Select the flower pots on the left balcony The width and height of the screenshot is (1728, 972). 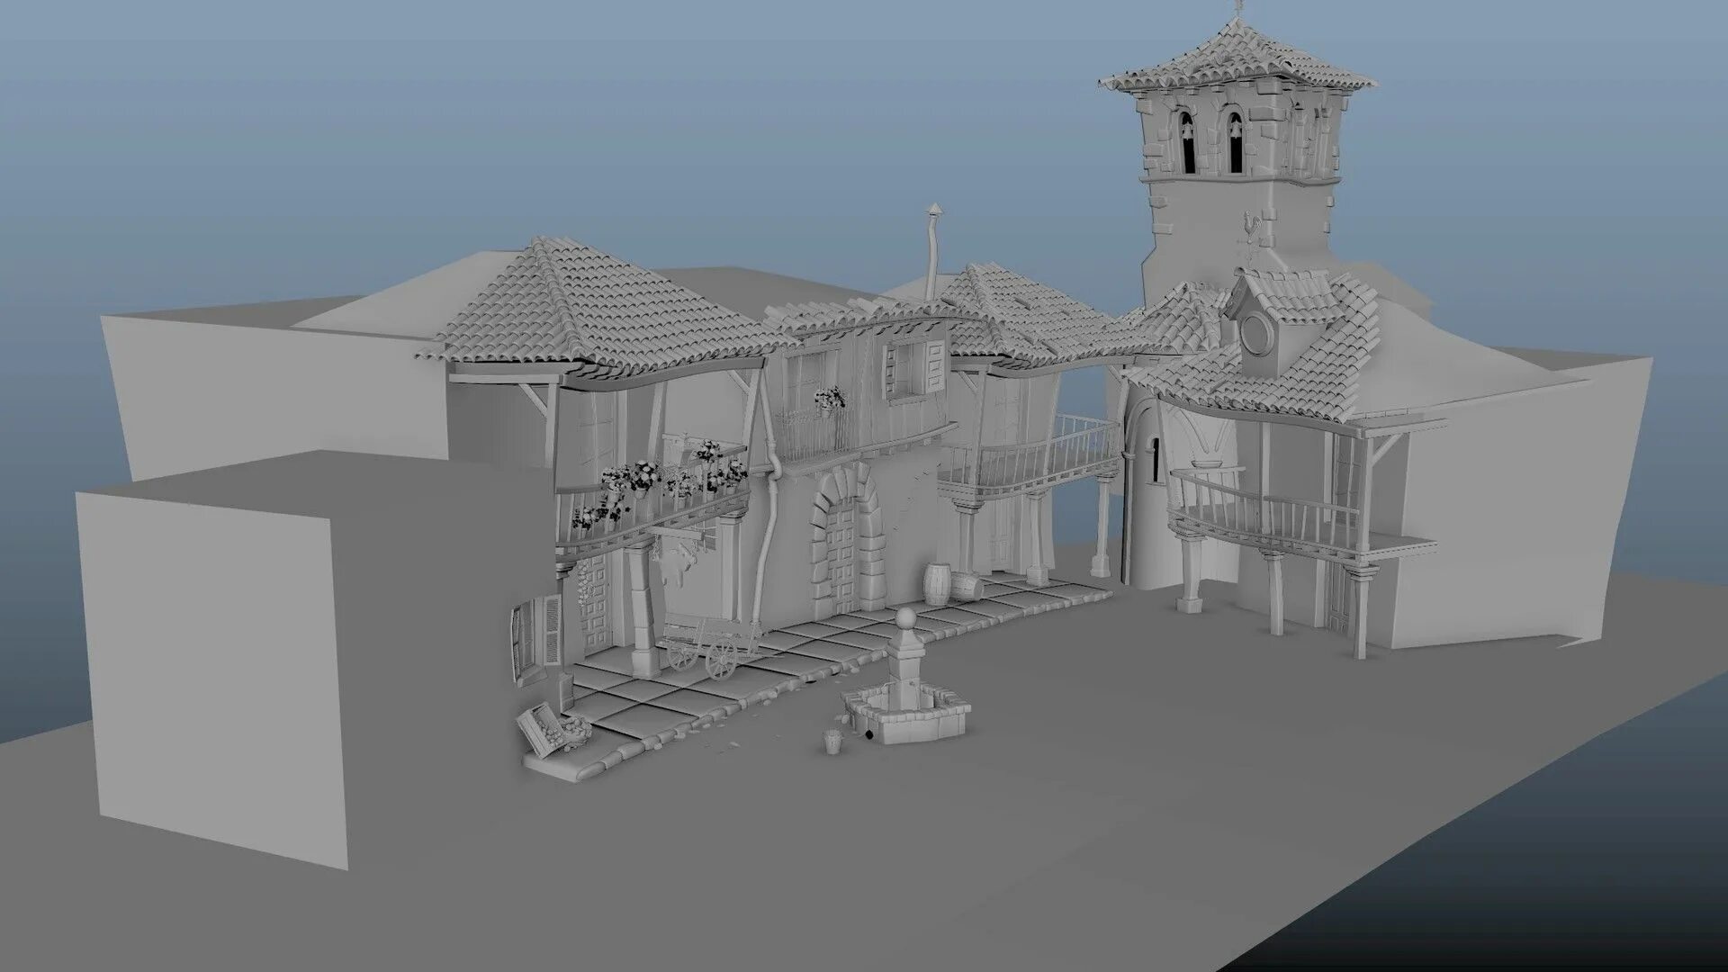tap(643, 478)
